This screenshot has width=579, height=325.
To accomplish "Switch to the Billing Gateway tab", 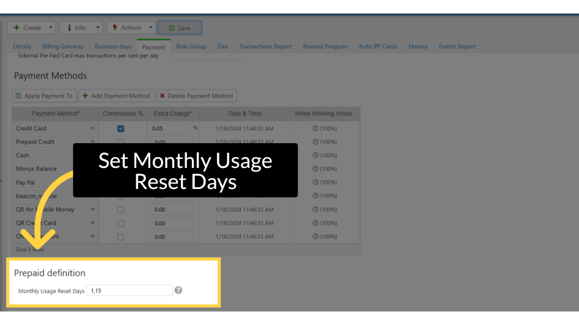I will [x=63, y=46].
